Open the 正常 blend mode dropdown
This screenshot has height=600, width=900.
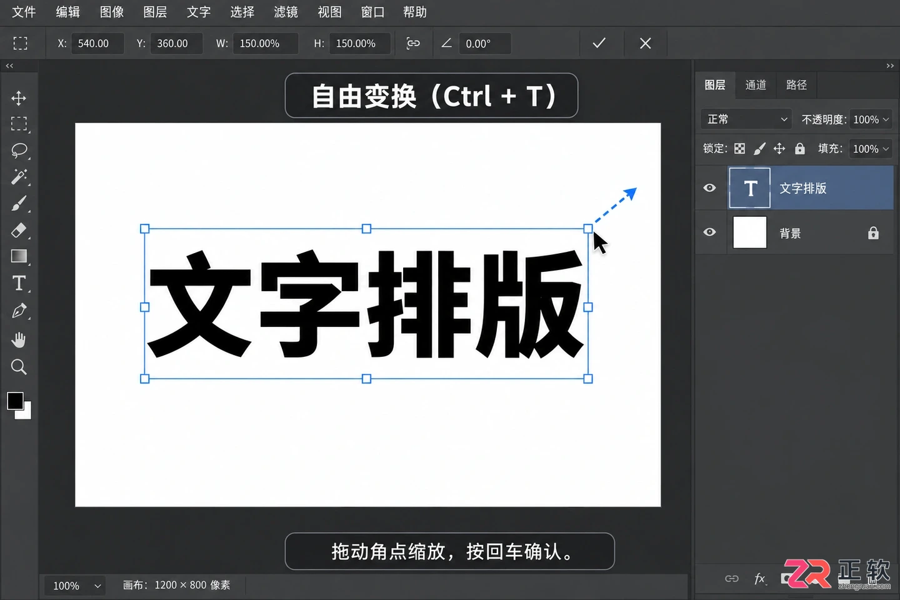747,119
